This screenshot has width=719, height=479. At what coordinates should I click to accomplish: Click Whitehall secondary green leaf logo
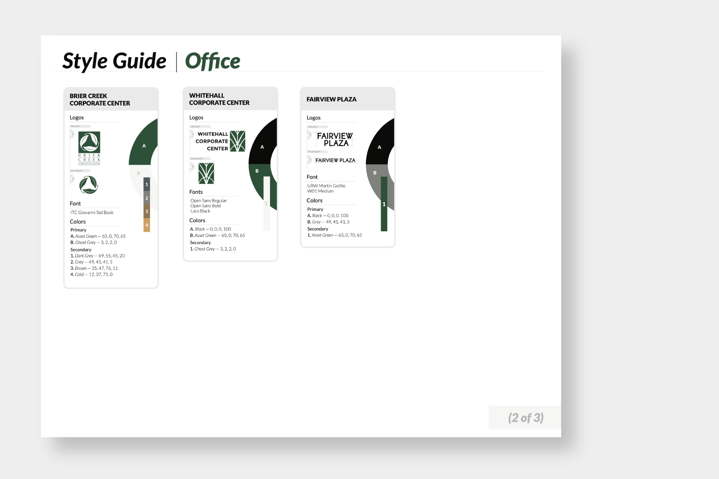pos(206,173)
